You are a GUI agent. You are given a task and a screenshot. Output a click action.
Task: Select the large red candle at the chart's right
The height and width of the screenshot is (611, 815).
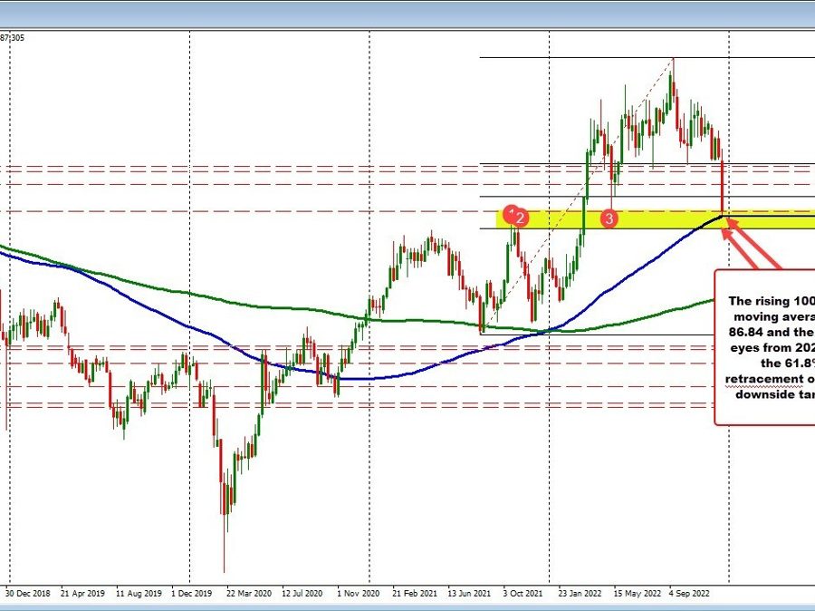[x=722, y=186]
